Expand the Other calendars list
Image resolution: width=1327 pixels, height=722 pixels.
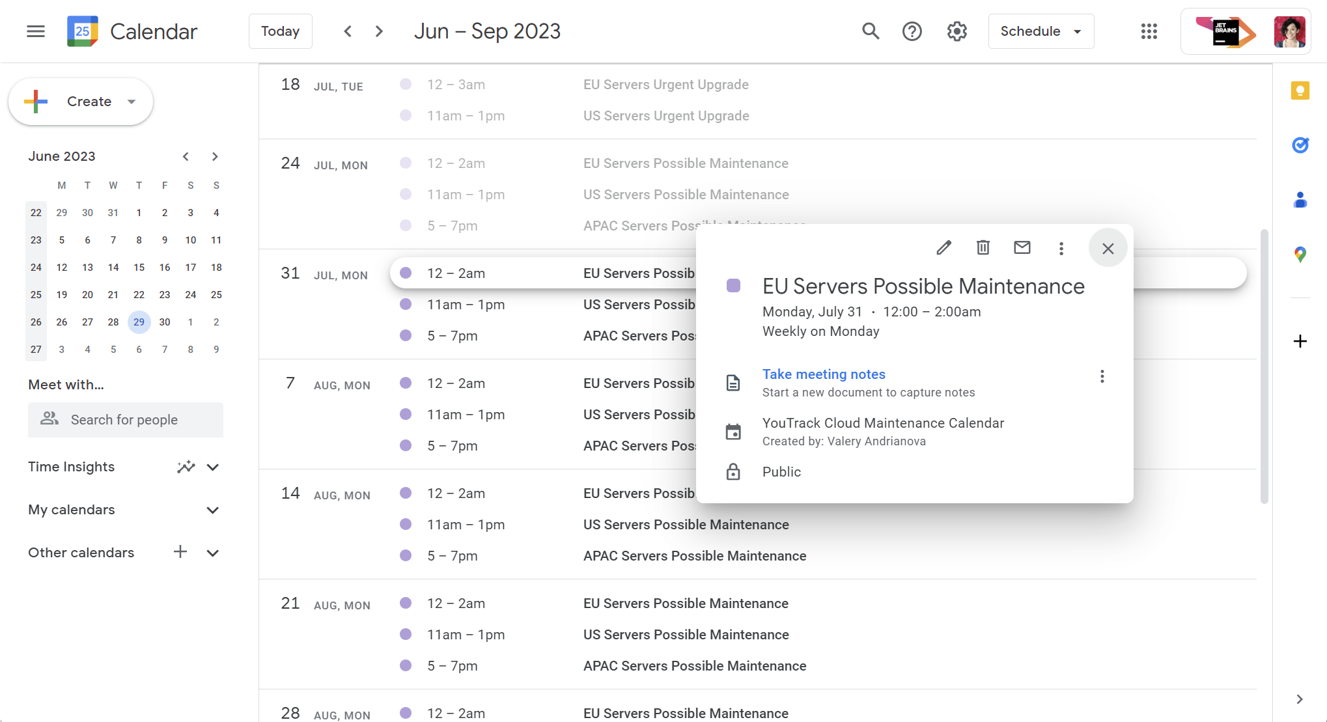pos(212,552)
